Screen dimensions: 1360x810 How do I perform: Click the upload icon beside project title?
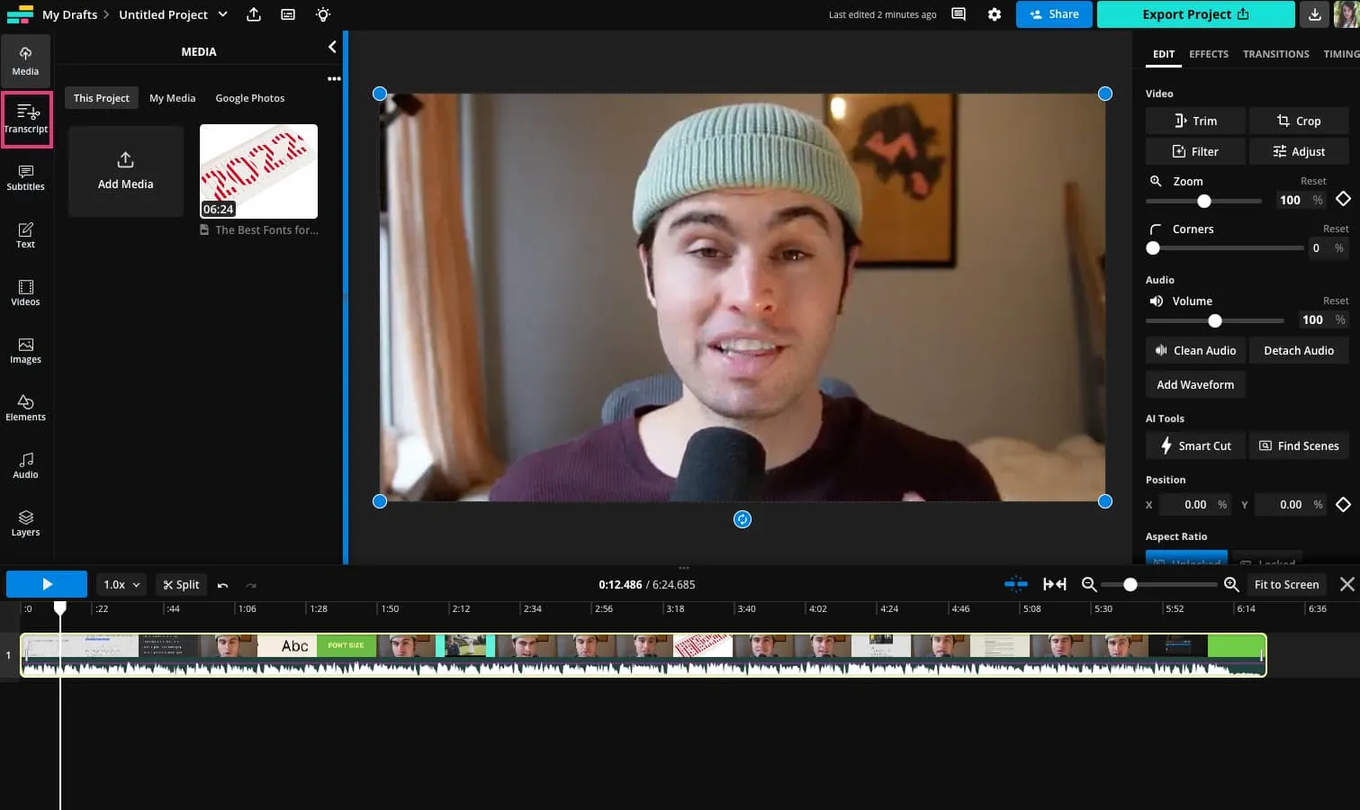pos(254,14)
